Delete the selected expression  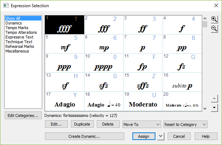coord(108,124)
